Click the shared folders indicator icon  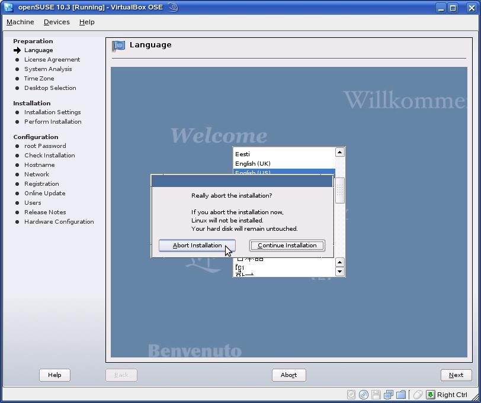pos(401,394)
